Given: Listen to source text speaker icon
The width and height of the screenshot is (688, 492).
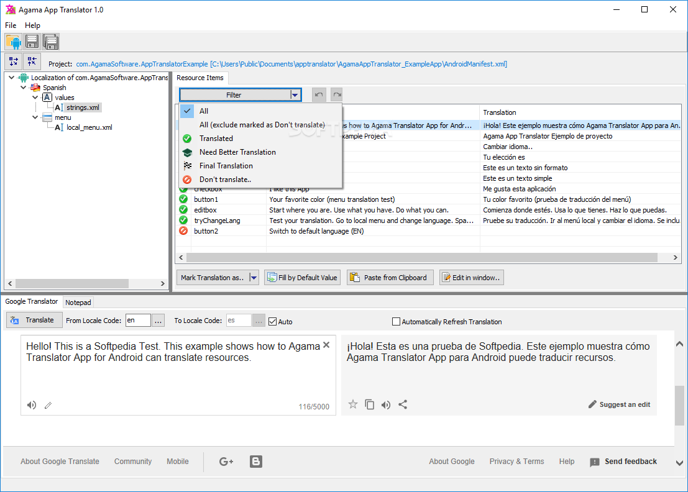Looking at the screenshot, I should pyautogui.click(x=32, y=405).
